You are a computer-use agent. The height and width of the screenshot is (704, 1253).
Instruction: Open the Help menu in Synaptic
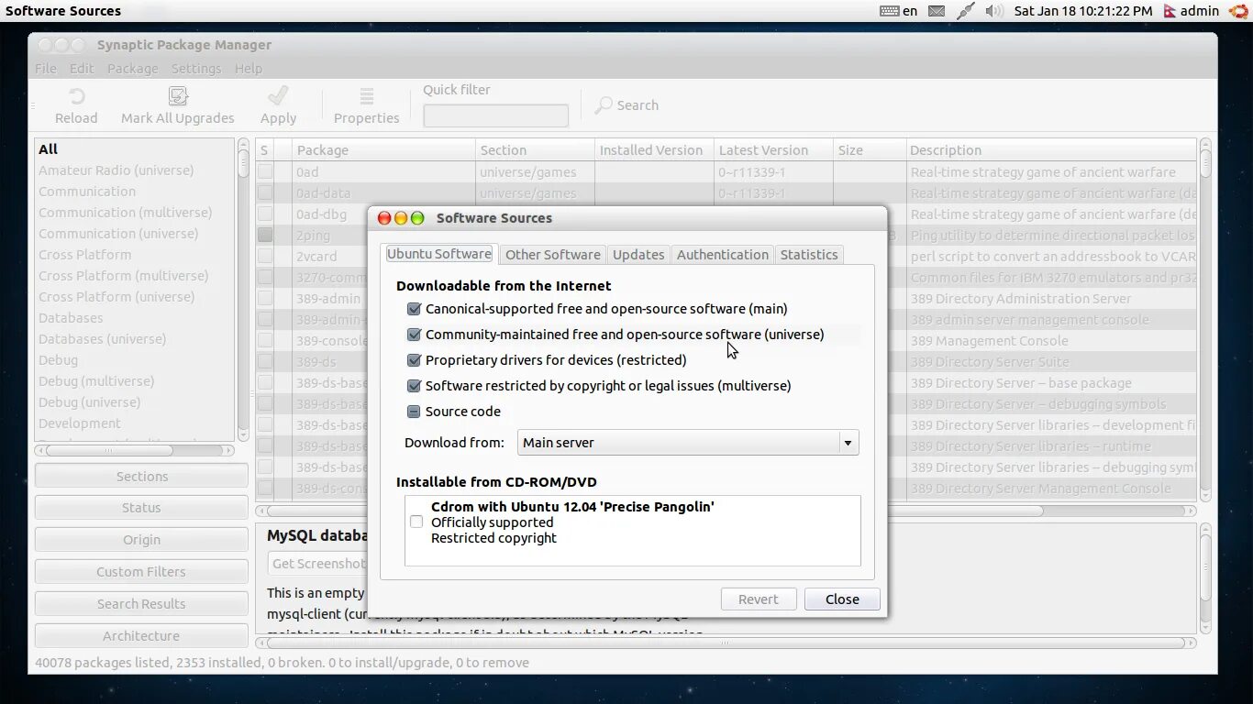pyautogui.click(x=249, y=69)
